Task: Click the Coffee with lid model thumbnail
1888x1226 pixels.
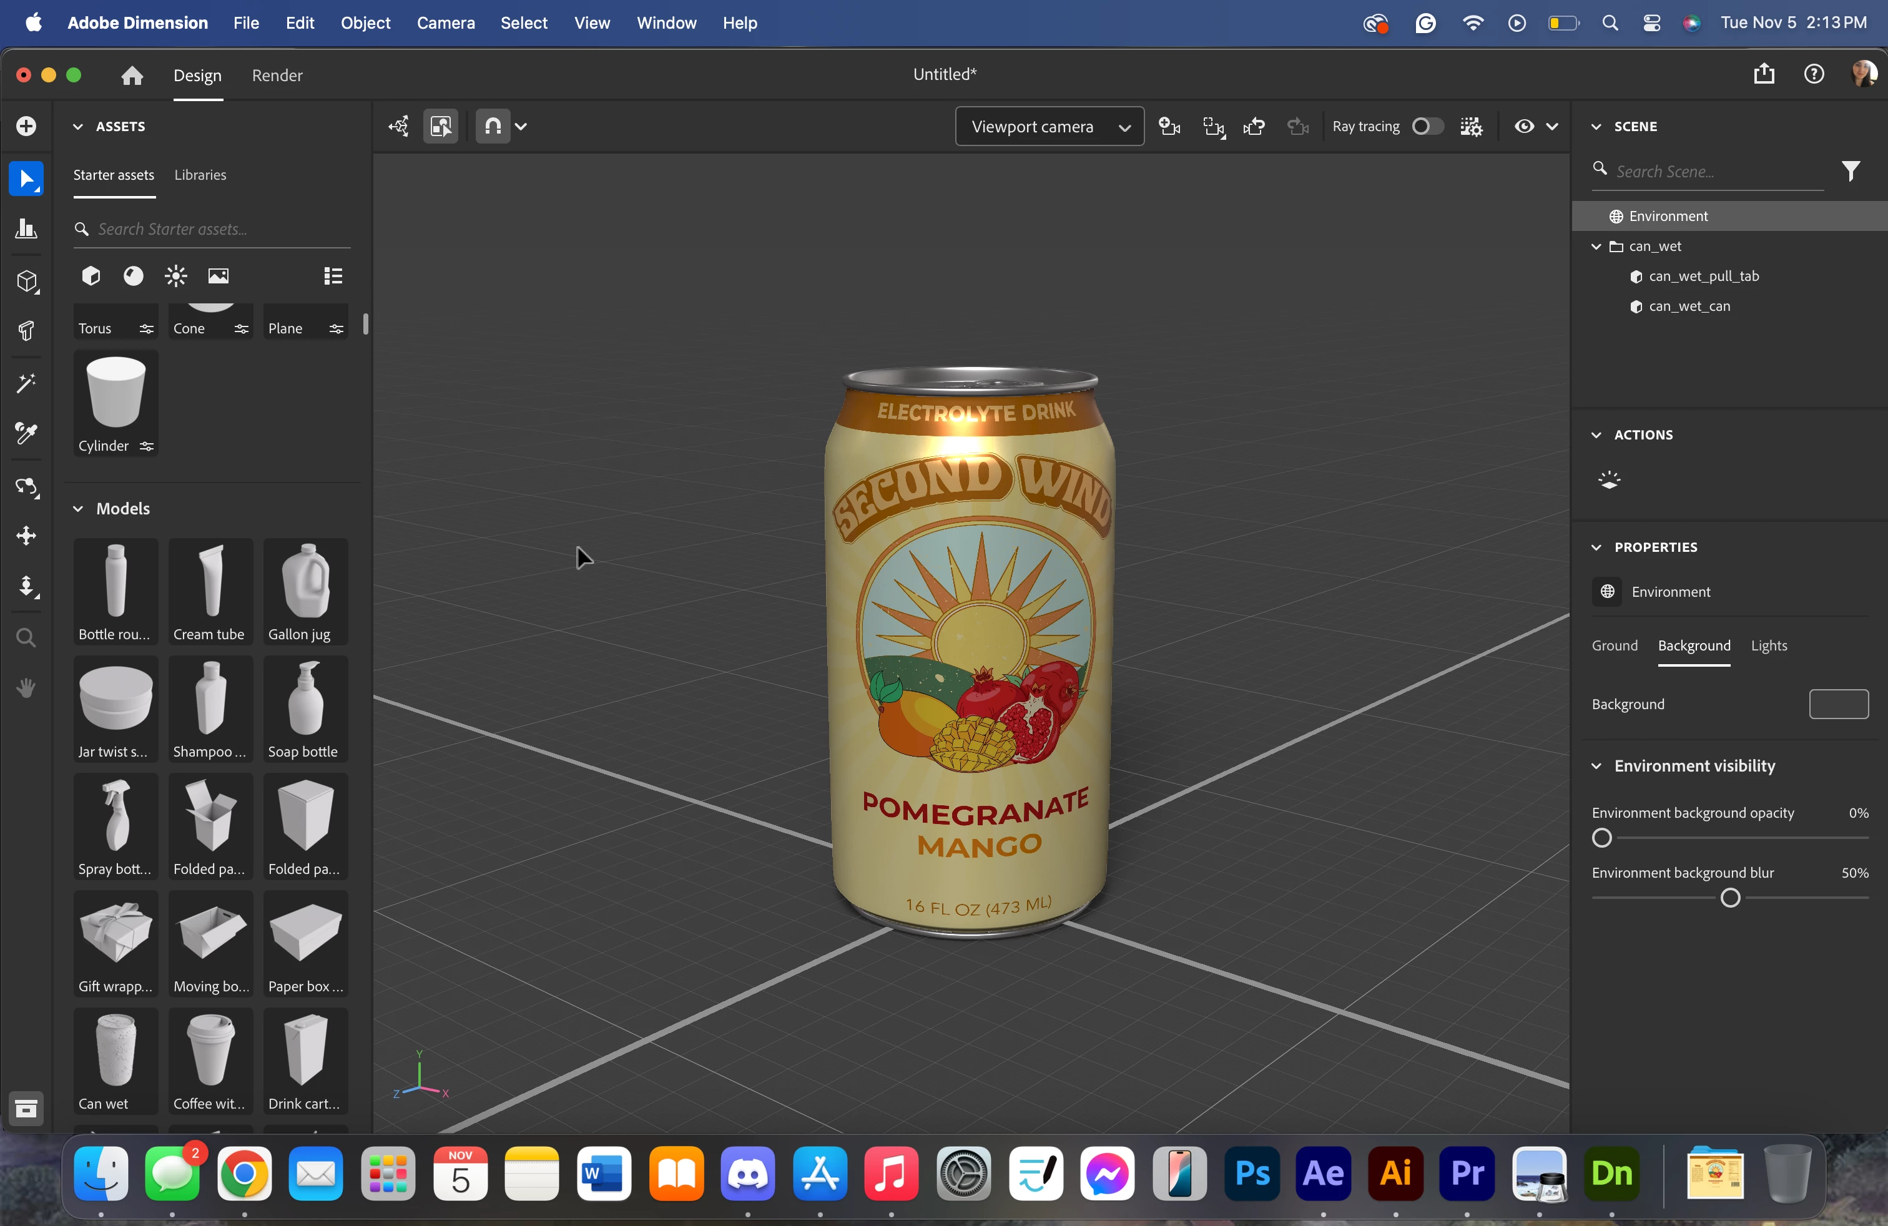Action: 210,1060
